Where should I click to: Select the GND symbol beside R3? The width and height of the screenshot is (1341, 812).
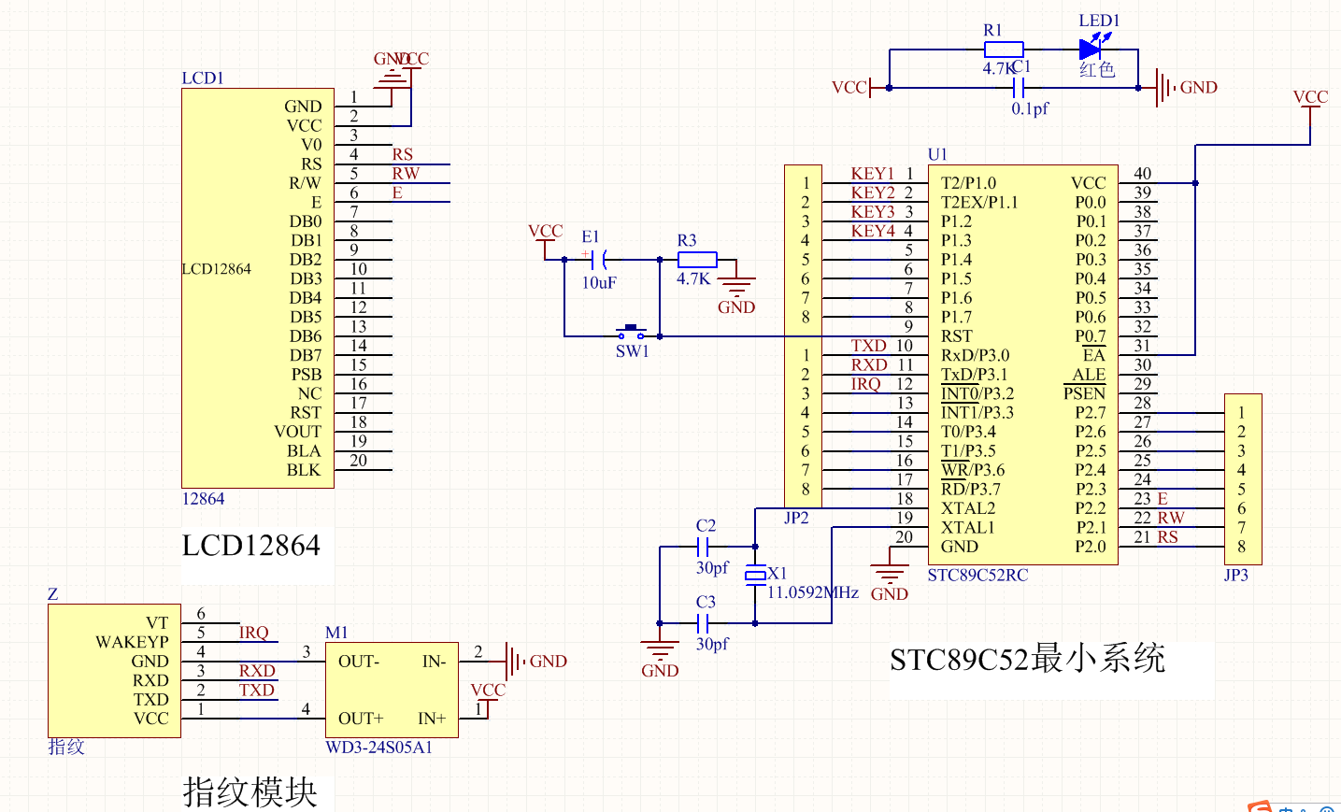(737, 285)
